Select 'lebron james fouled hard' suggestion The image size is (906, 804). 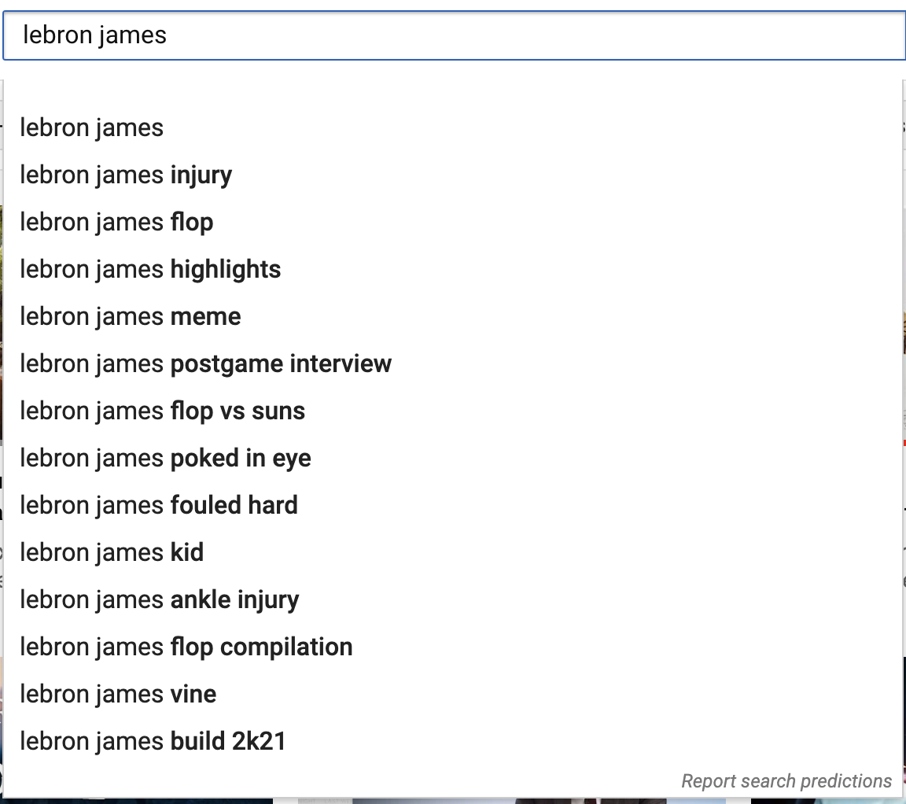pos(453,505)
